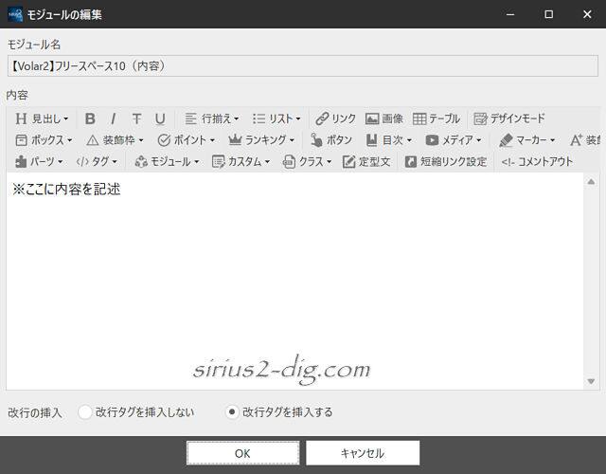
Task: Expand the 装飾枠 decorative frame dropdown
Action: (x=115, y=140)
